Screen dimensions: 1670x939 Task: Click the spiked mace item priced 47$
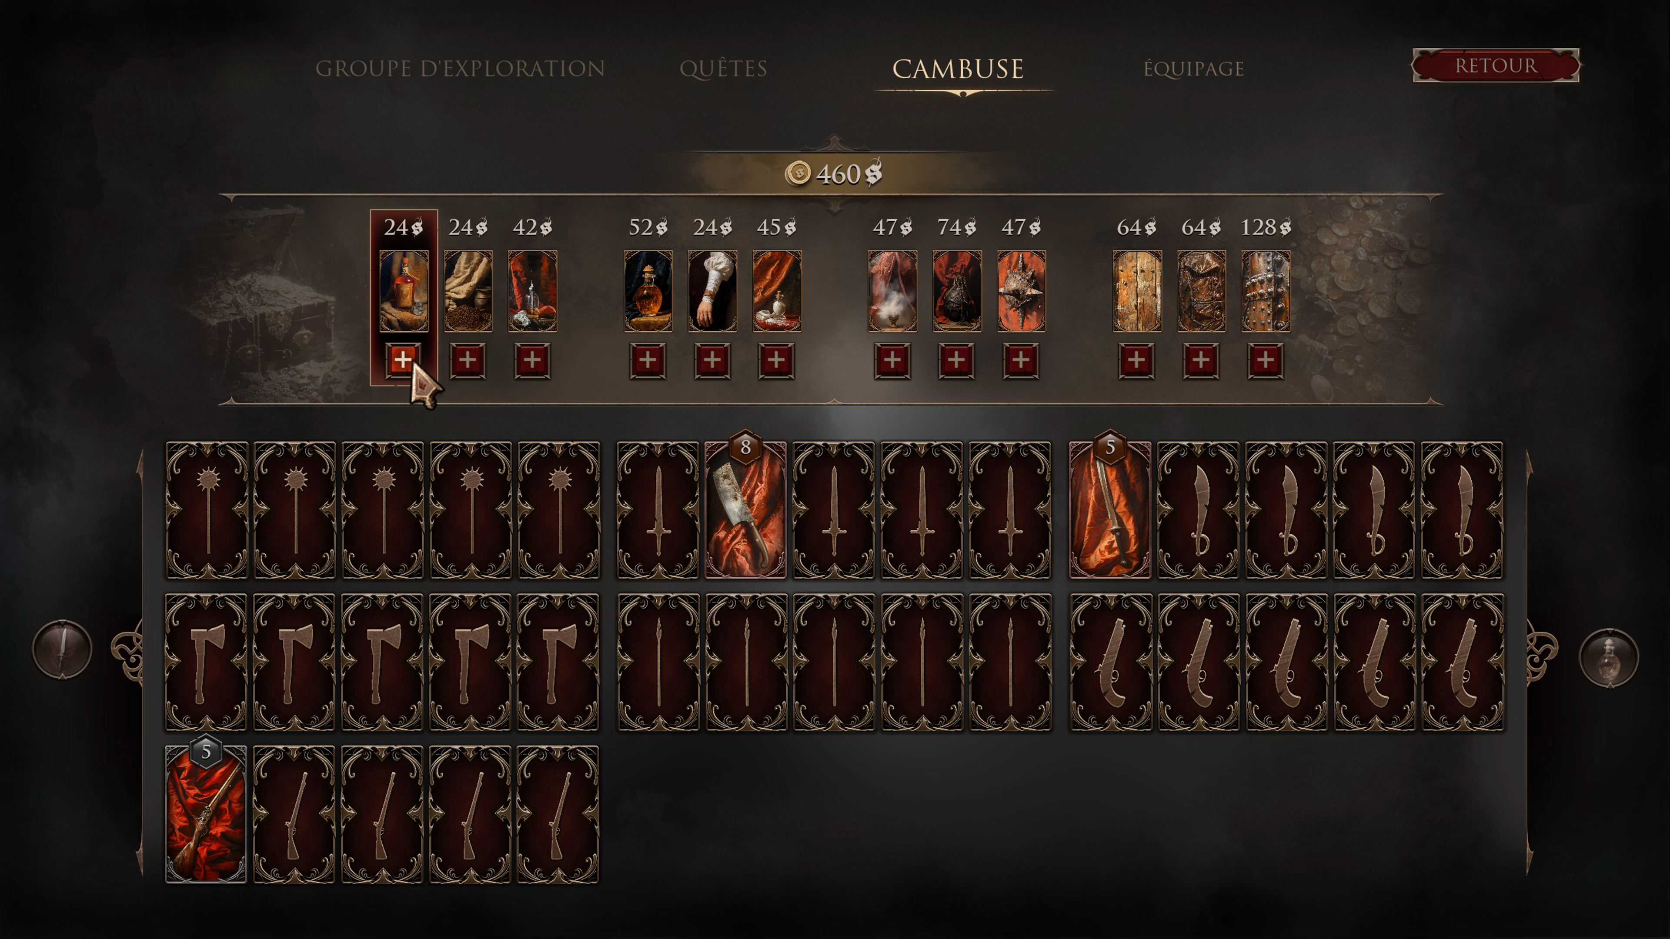pyautogui.click(x=1021, y=291)
